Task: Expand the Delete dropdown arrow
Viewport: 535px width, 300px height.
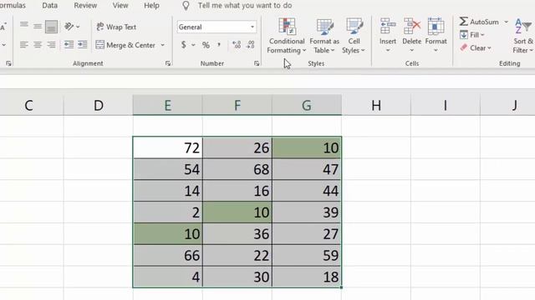Action: click(412, 50)
